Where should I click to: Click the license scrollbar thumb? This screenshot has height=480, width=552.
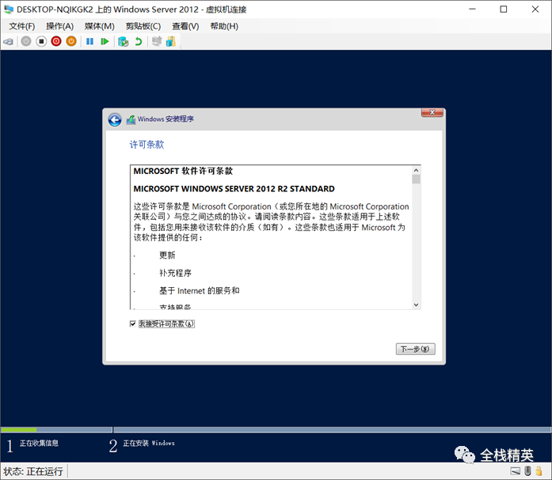[x=416, y=180]
